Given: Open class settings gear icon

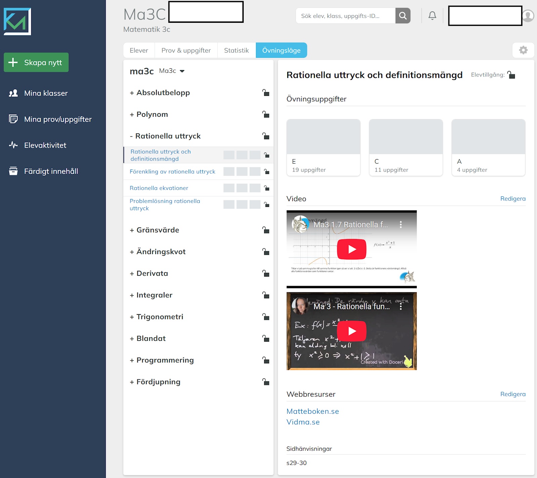Looking at the screenshot, I should pyautogui.click(x=523, y=50).
